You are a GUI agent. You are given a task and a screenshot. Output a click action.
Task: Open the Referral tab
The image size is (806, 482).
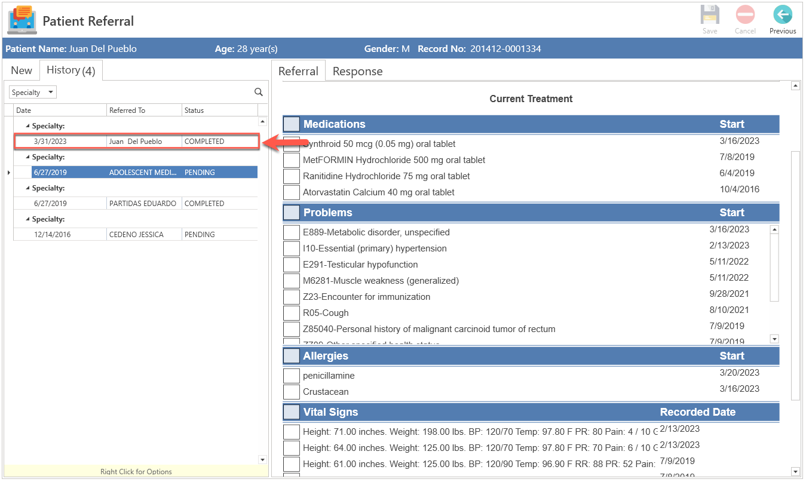coord(298,71)
